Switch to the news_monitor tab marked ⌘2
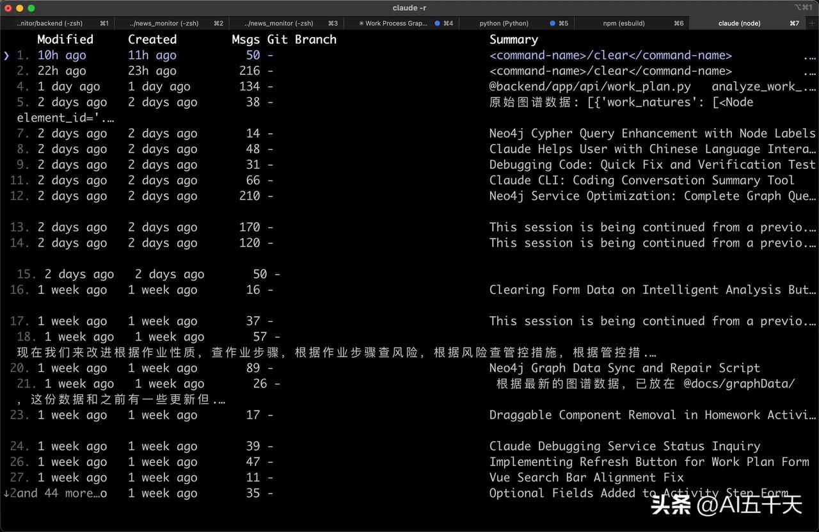The width and height of the screenshot is (819, 532). tap(172, 23)
